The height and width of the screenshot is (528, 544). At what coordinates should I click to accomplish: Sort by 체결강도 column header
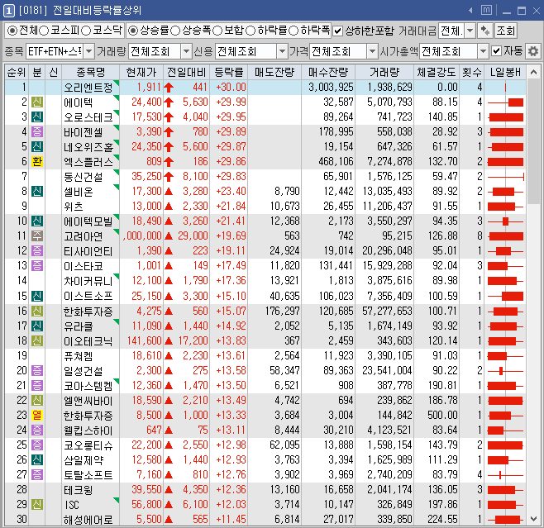click(437, 72)
